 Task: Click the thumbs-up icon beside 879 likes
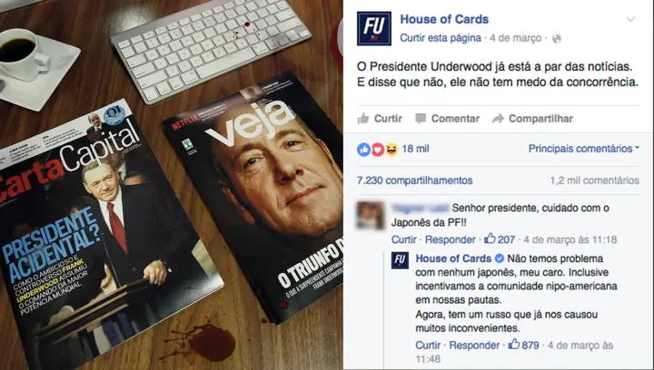[514, 345]
